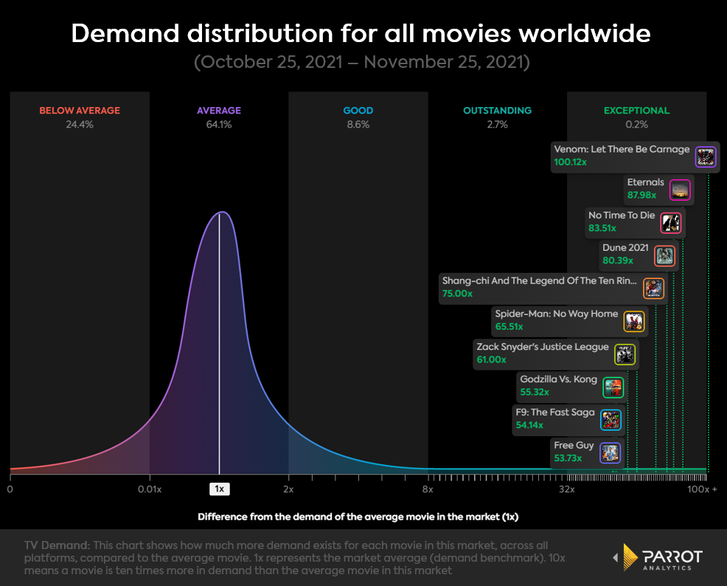Image resolution: width=727 pixels, height=586 pixels.
Task: Click the Free Guy poster thumbnail
Action: [611, 453]
